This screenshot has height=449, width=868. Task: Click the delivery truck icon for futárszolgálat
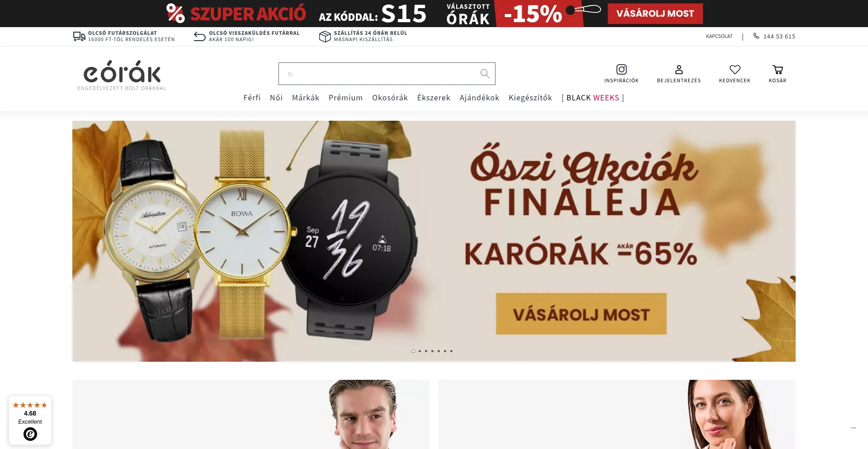[x=79, y=36]
